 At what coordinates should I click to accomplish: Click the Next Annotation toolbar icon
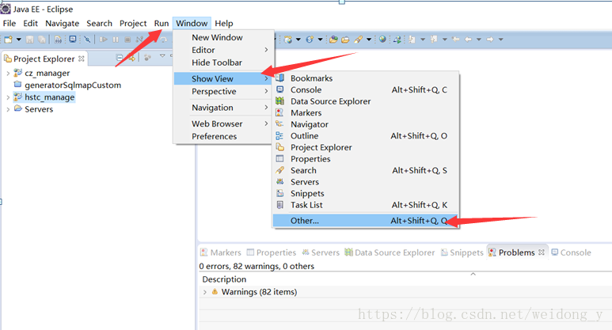point(412,40)
